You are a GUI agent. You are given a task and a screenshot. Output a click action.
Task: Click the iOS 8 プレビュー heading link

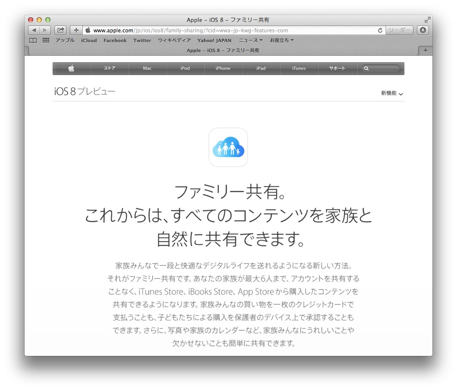click(85, 91)
